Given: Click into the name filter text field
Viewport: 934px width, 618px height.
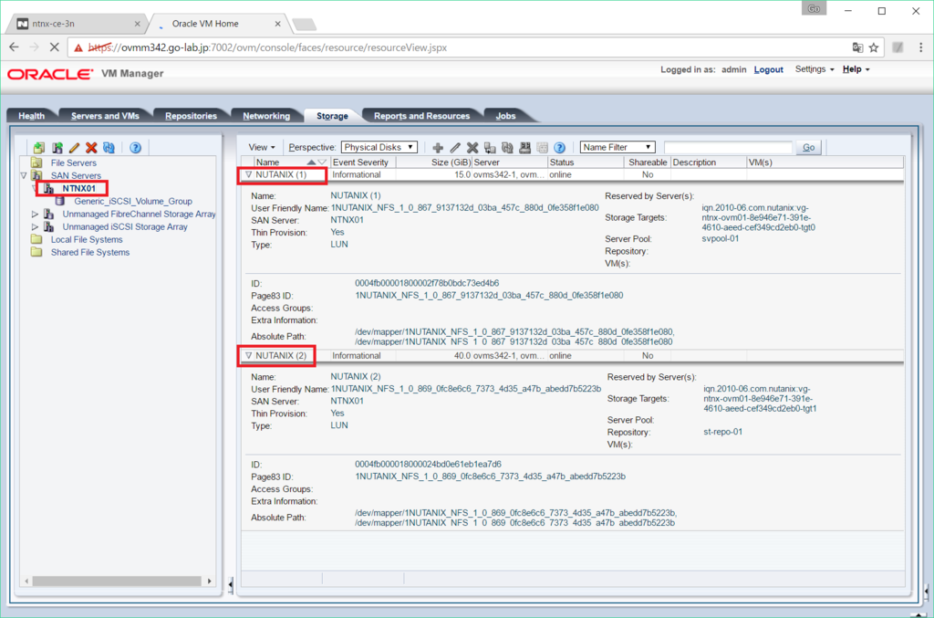Looking at the screenshot, I should (728, 147).
